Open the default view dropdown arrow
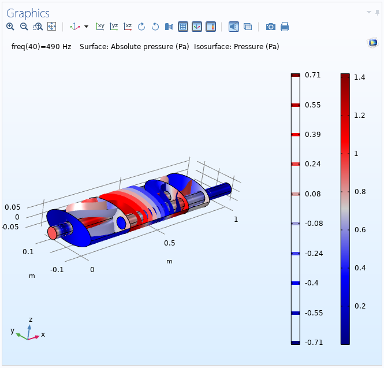Image resolution: width=384 pixels, height=368 pixels. [x=86, y=27]
